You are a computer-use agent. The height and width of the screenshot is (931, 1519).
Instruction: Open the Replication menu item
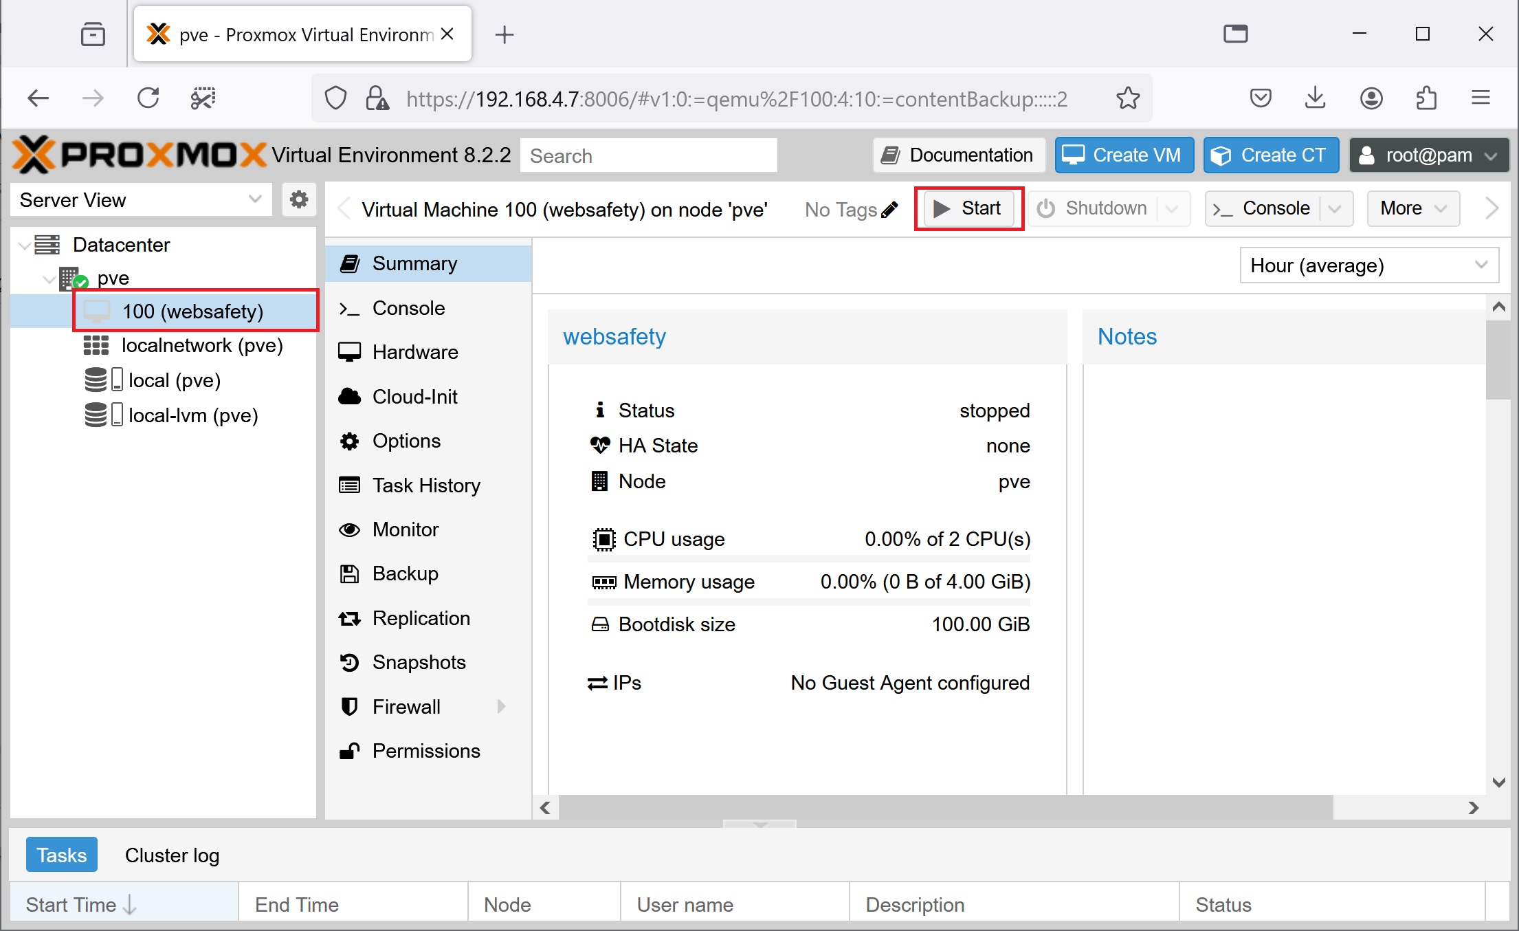tap(428, 618)
